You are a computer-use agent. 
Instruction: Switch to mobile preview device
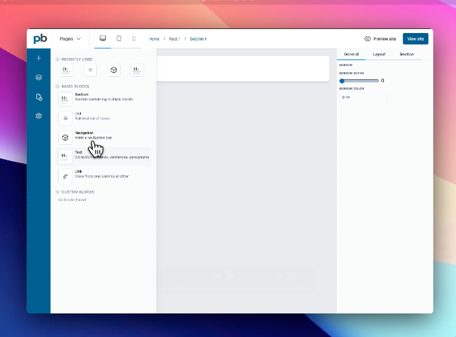pyautogui.click(x=134, y=38)
